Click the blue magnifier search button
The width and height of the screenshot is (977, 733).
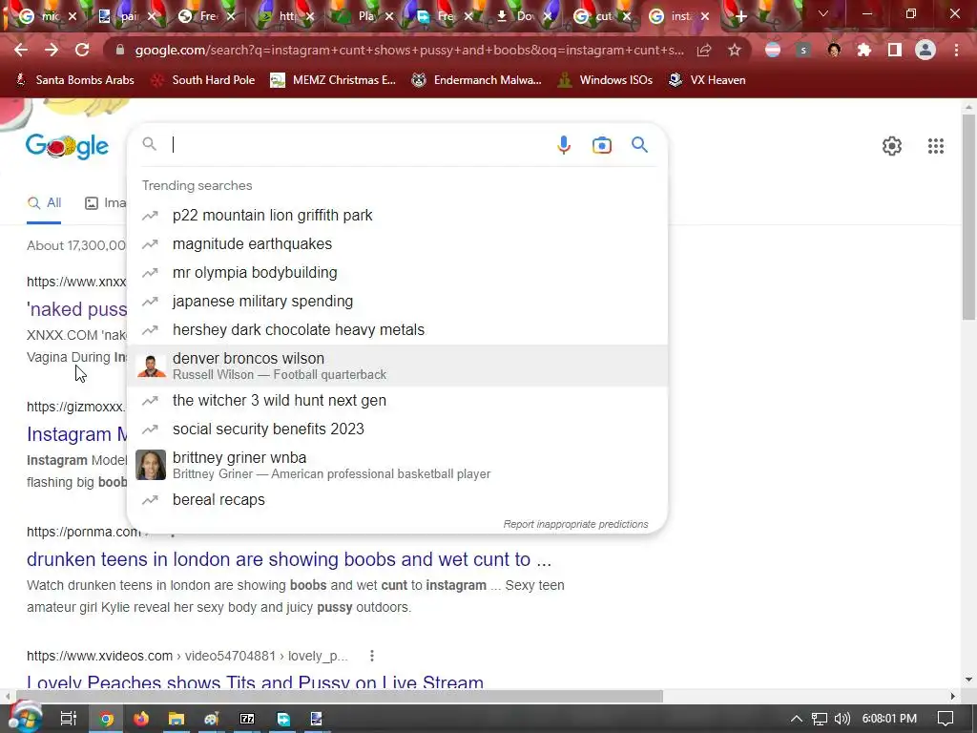[x=639, y=145]
